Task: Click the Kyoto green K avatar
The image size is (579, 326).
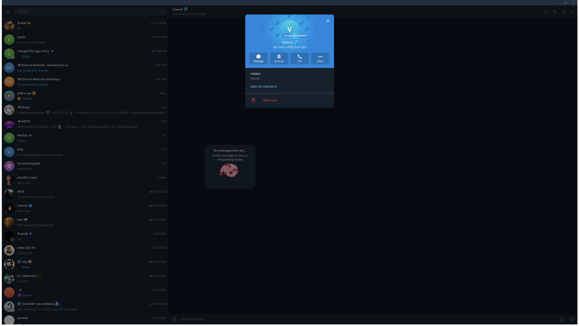Action: [x=9, y=40]
